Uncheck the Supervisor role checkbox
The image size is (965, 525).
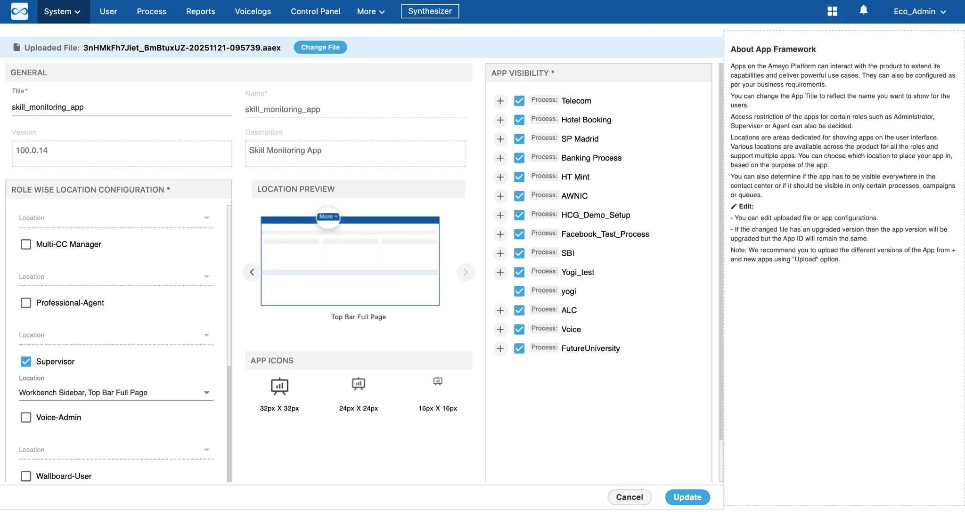(x=26, y=362)
